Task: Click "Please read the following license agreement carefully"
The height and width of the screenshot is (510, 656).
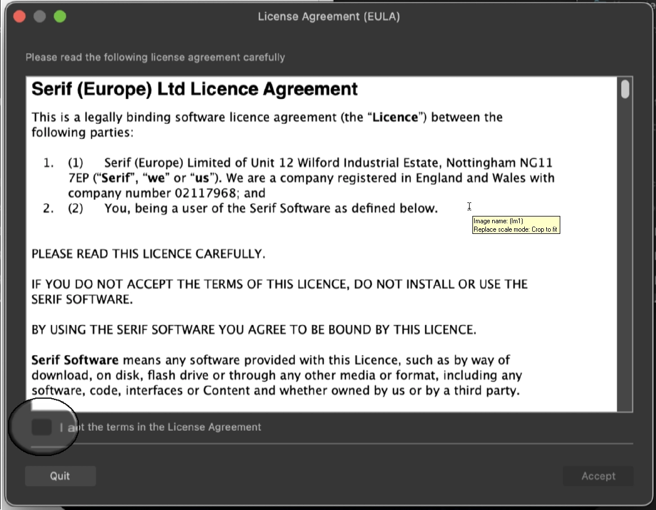Action: [x=155, y=57]
